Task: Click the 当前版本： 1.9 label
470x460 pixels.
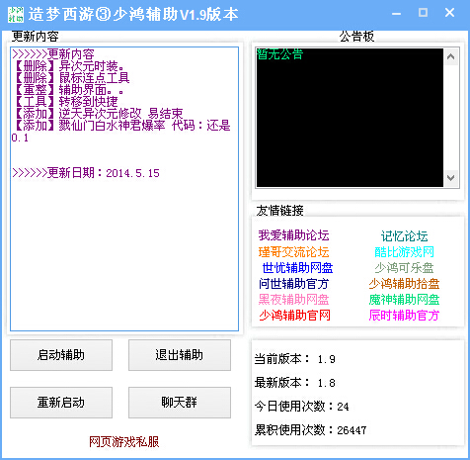Action: coord(295,359)
